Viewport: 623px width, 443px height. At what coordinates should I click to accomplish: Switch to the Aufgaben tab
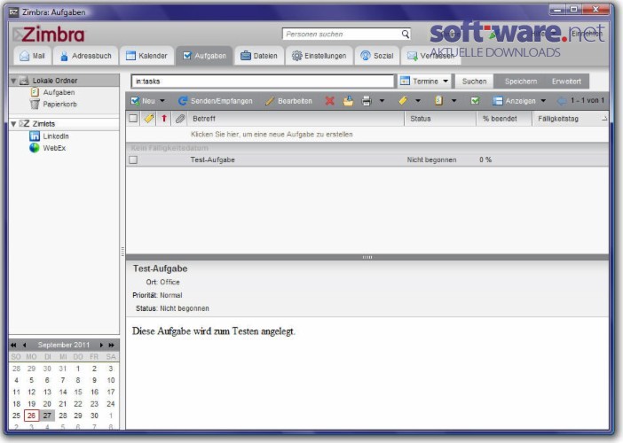point(204,56)
